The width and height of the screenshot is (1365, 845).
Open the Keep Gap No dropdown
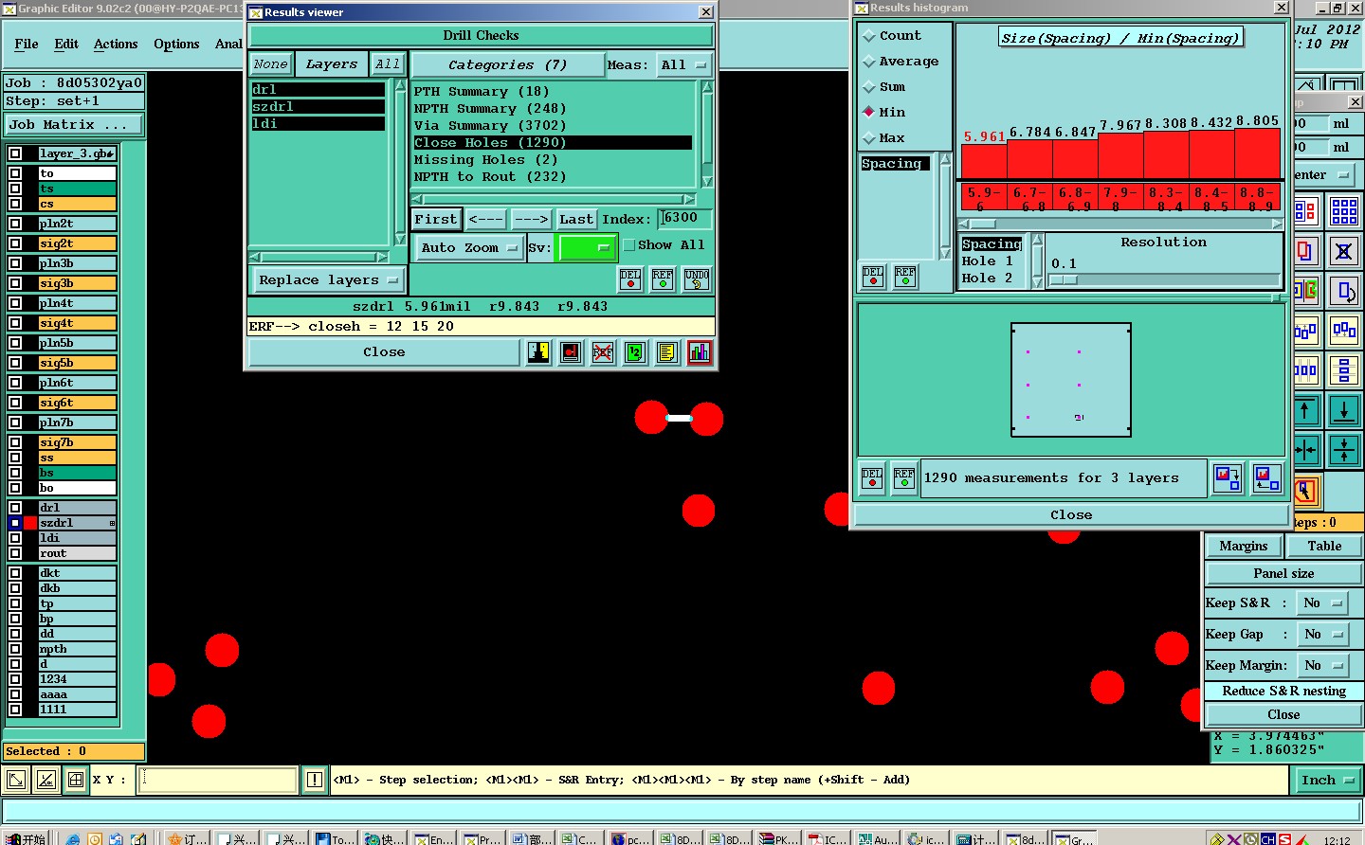[1322, 634]
